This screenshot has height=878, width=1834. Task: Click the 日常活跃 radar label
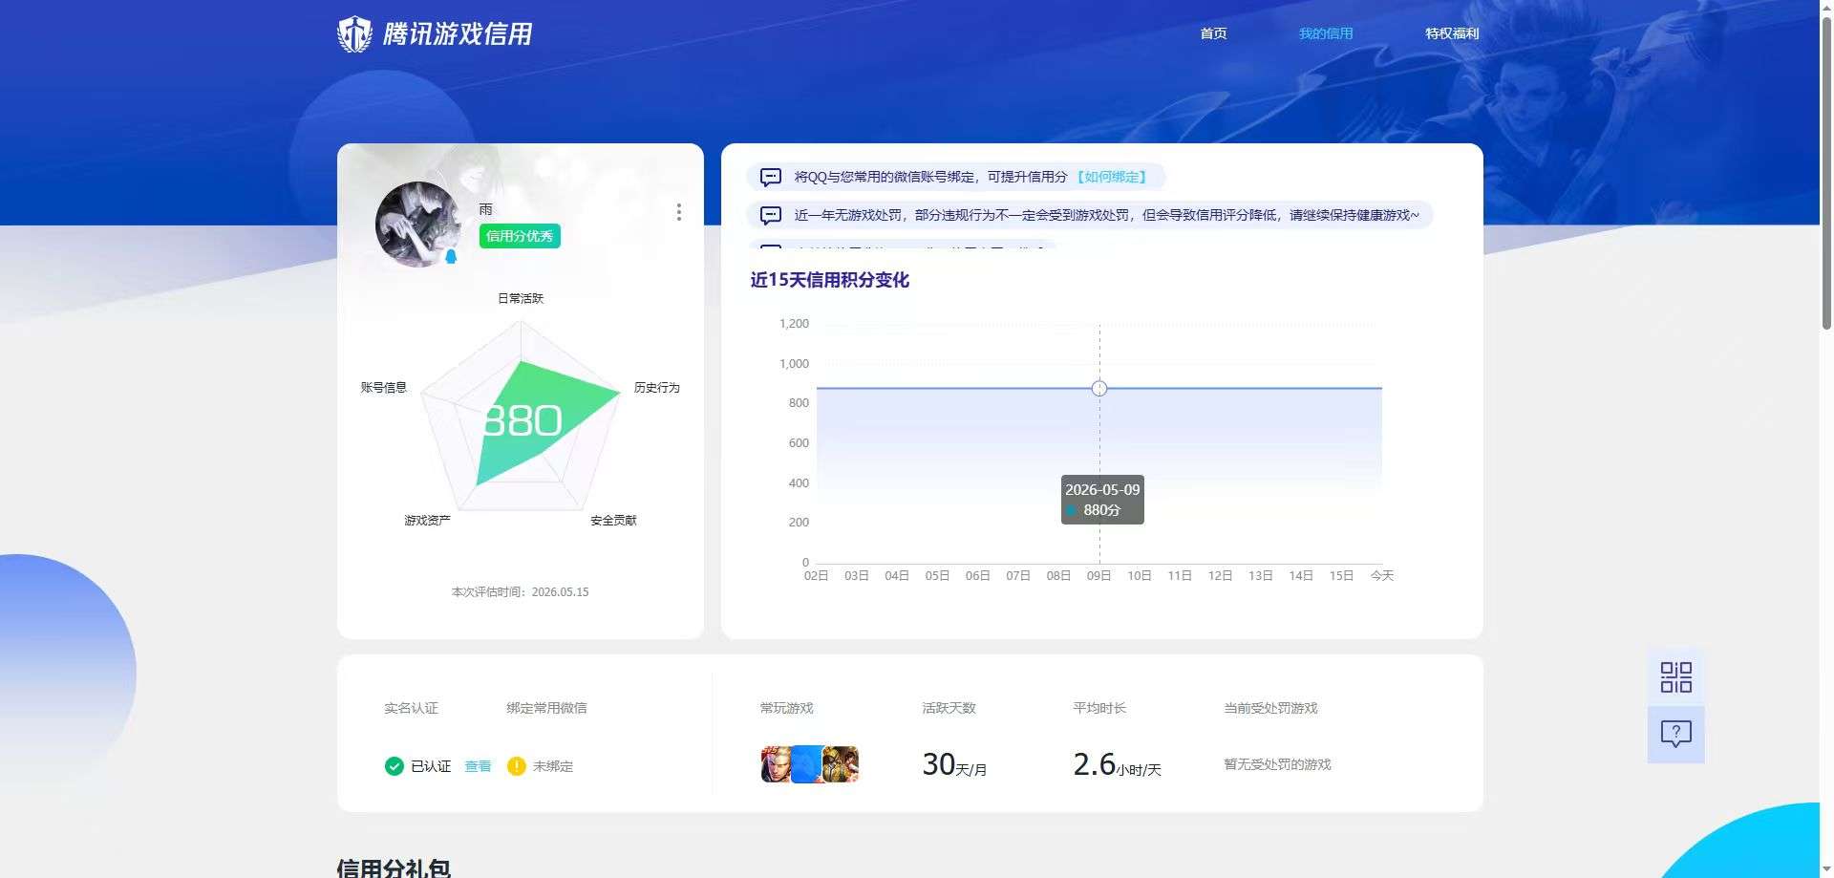point(521,298)
